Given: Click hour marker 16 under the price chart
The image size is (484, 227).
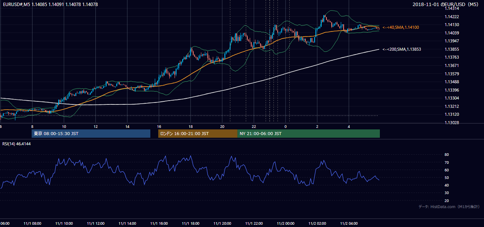Looking at the screenshot, I should 159,126.
